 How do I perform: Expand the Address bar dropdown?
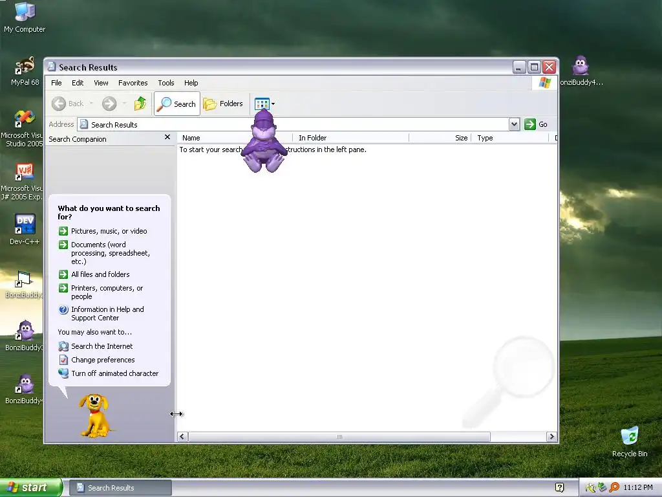tap(514, 124)
